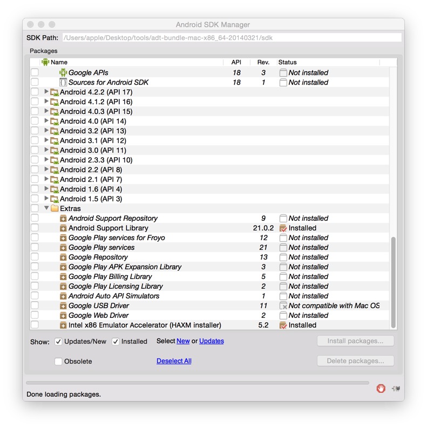
Task: Click the Google Web Driver package icon
Action: (63, 316)
